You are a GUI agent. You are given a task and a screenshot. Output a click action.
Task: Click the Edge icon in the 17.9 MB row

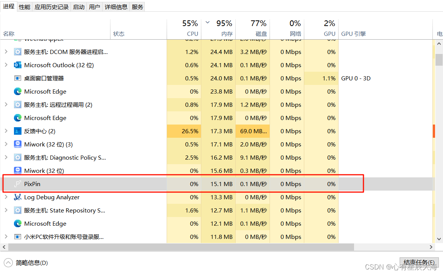point(17,118)
